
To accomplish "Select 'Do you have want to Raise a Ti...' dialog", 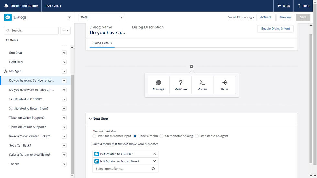I will [x=32, y=90].
